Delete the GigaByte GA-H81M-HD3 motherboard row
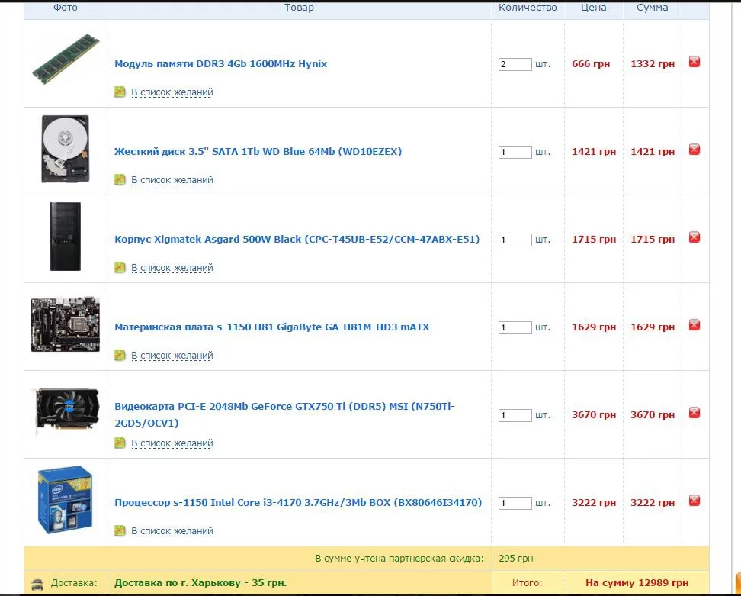 tap(694, 325)
